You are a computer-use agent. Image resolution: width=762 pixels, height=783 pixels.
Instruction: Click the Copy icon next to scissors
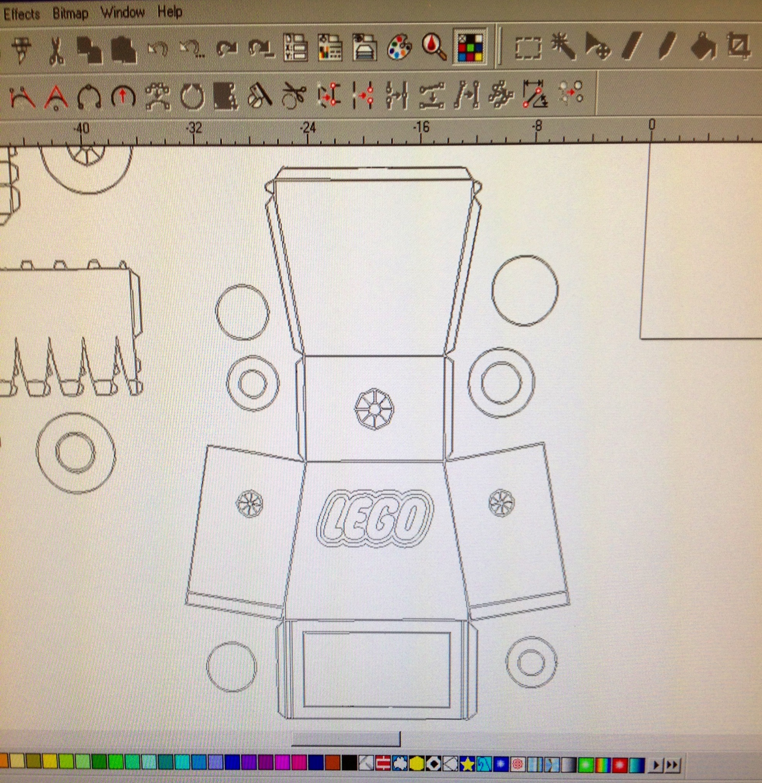click(89, 50)
